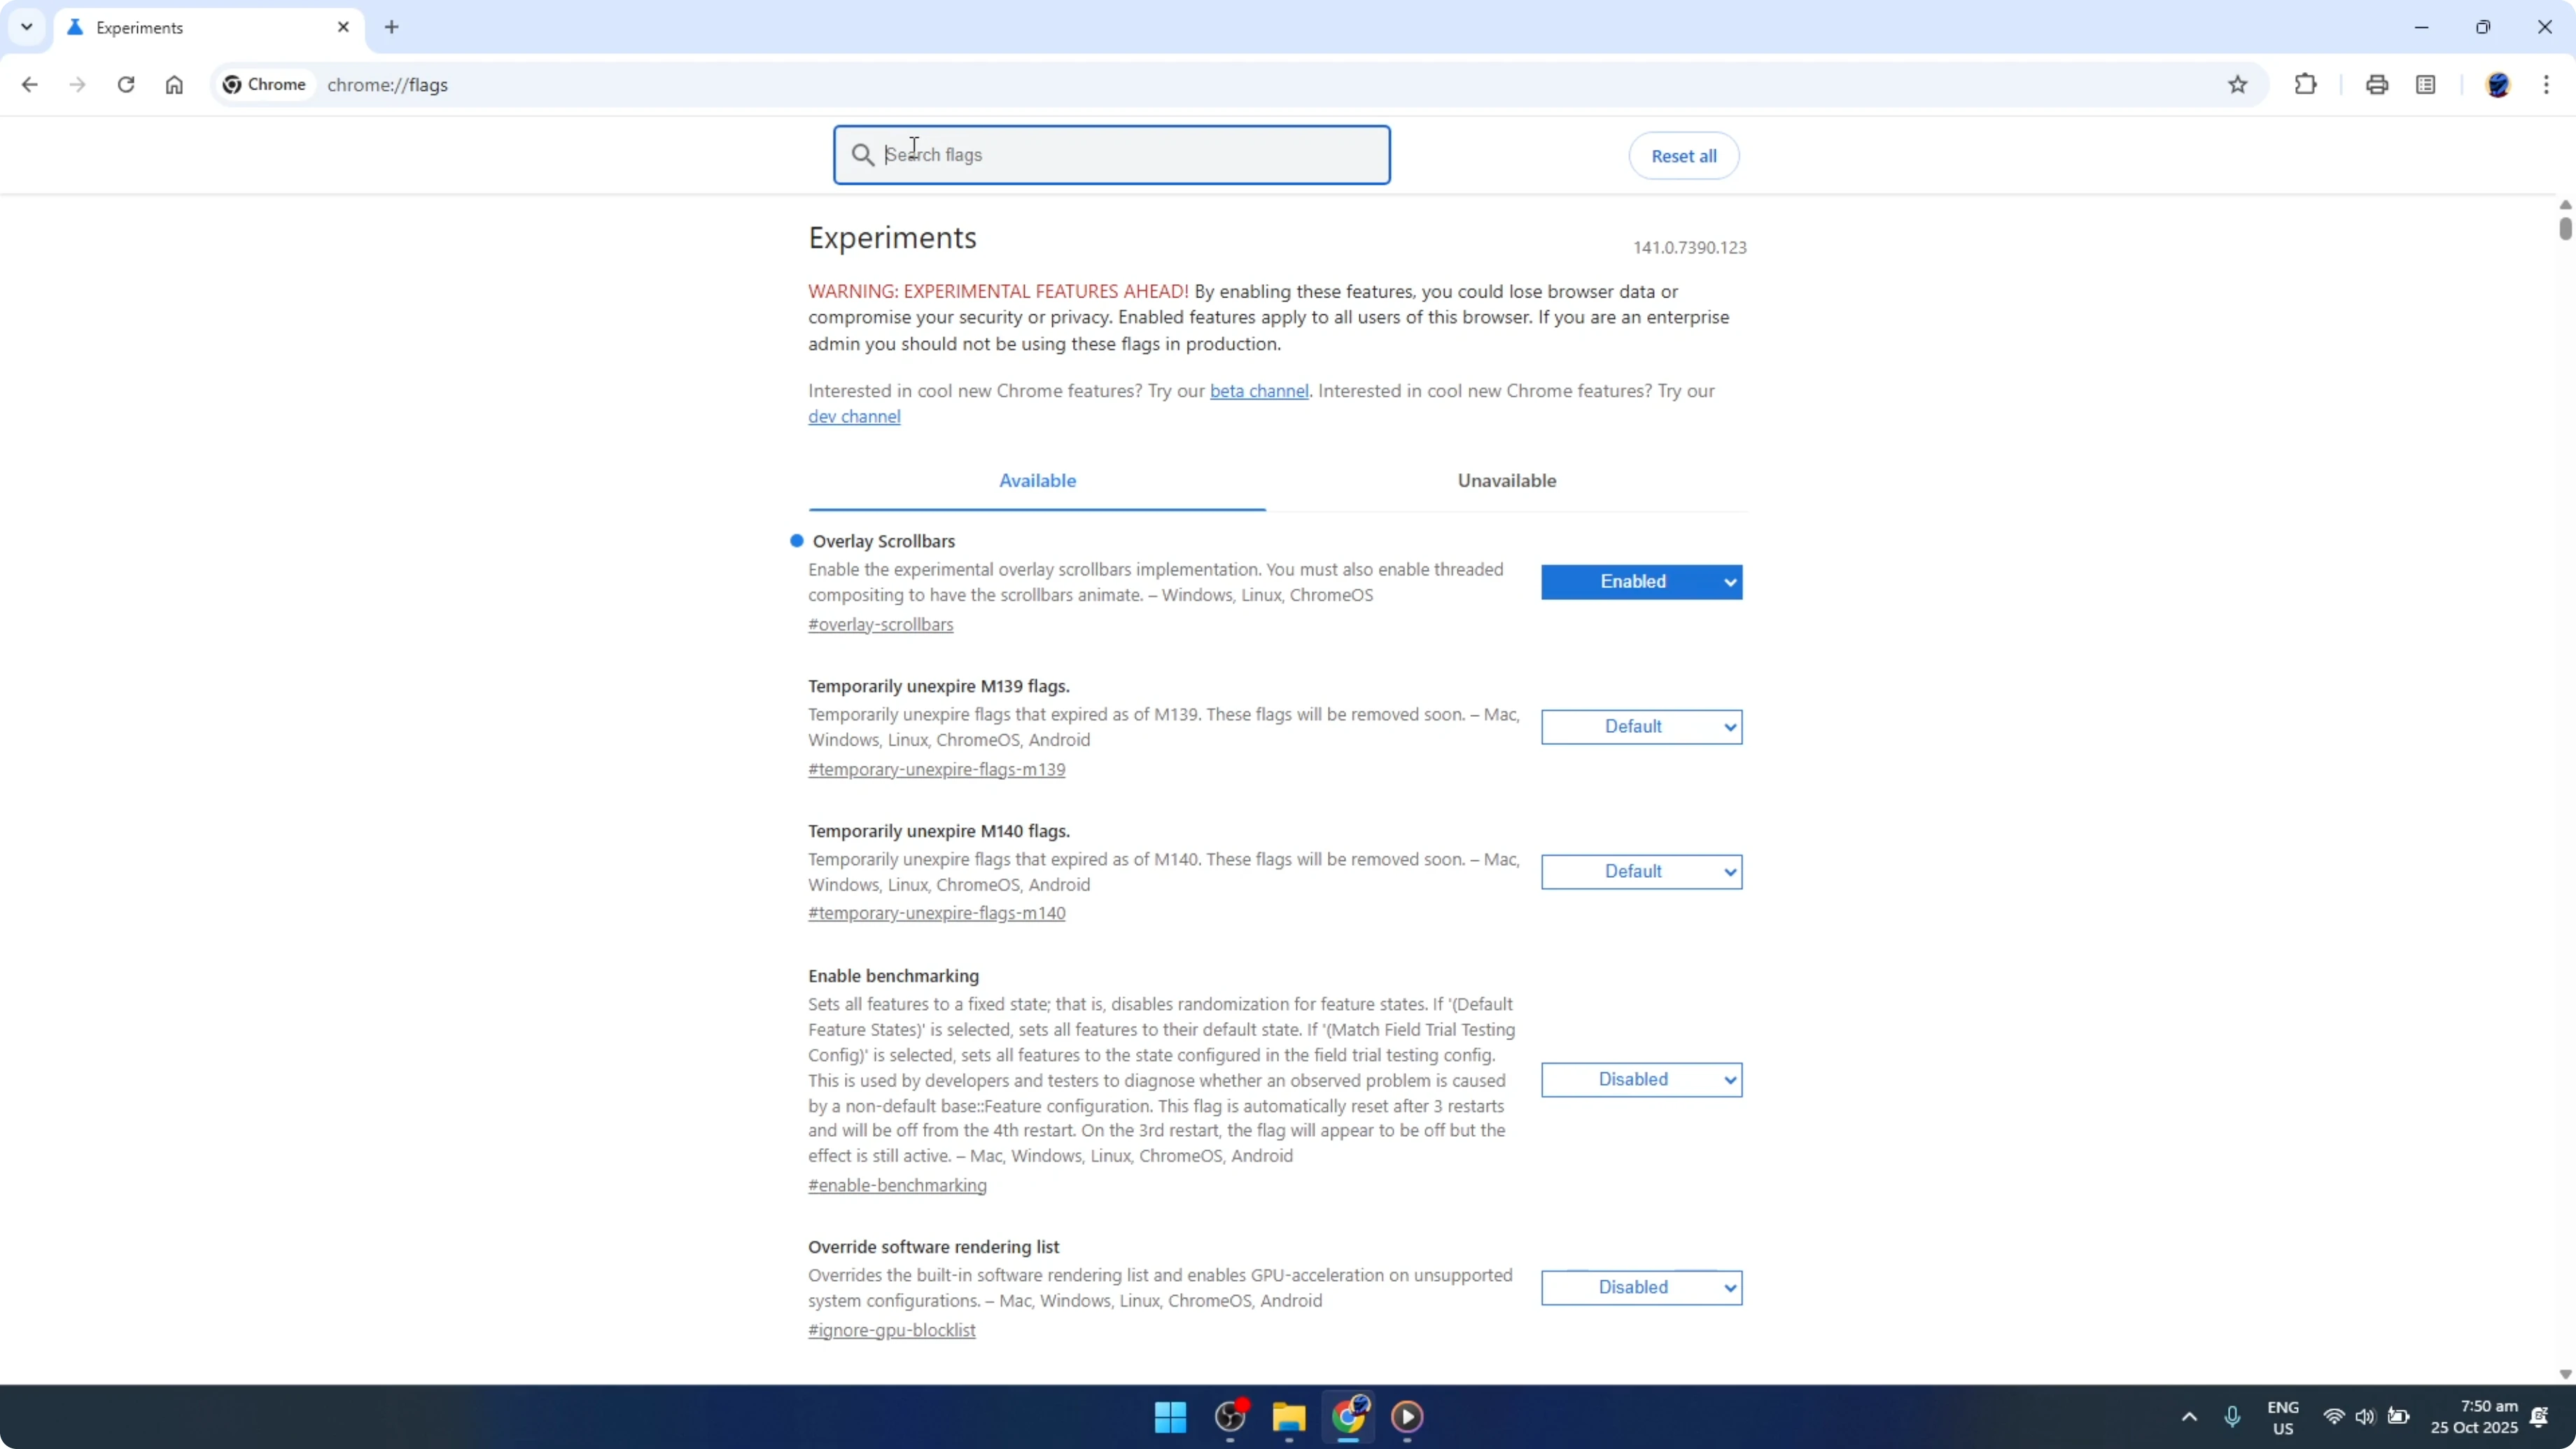Viewport: 2576px width, 1449px height.
Task: Reload the chrome://flags page
Action: click(x=126, y=84)
